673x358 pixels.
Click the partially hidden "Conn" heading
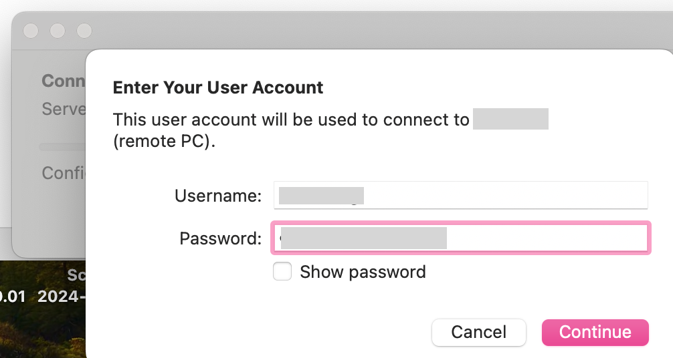(63, 81)
